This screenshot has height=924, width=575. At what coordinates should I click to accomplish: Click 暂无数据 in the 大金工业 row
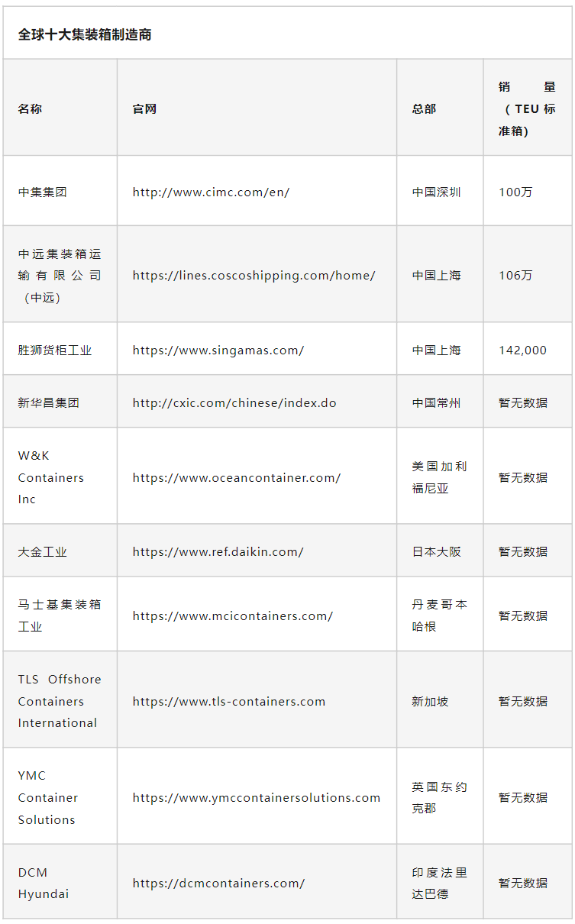click(523, 551)
